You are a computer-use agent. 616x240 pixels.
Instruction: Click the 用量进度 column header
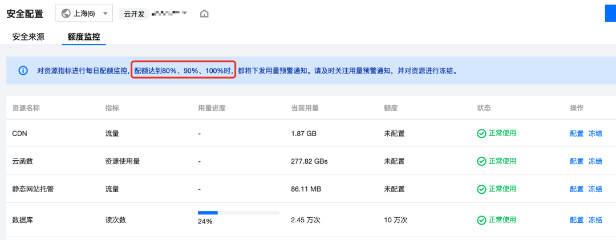212,108
